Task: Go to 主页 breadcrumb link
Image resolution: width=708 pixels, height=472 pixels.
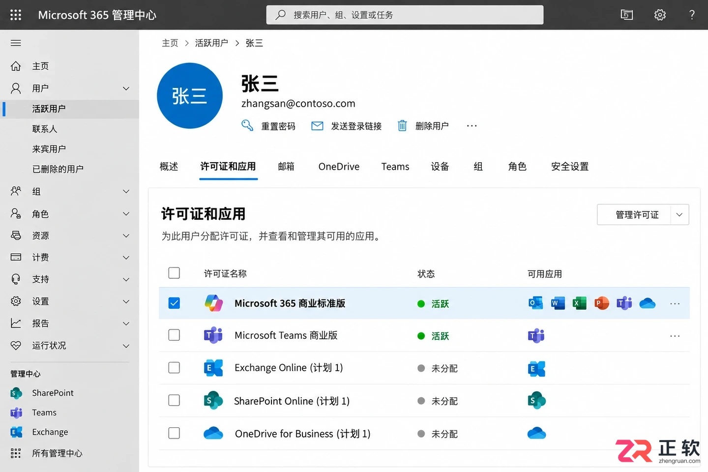Action: [170, 43]
